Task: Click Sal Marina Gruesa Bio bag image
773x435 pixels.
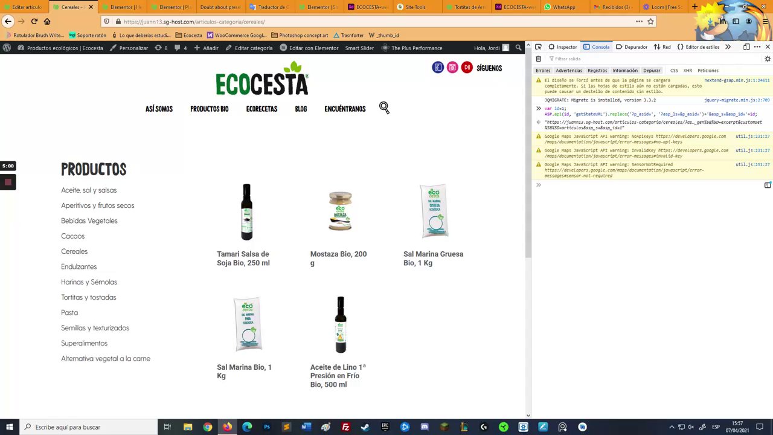Action: (434, 211)
